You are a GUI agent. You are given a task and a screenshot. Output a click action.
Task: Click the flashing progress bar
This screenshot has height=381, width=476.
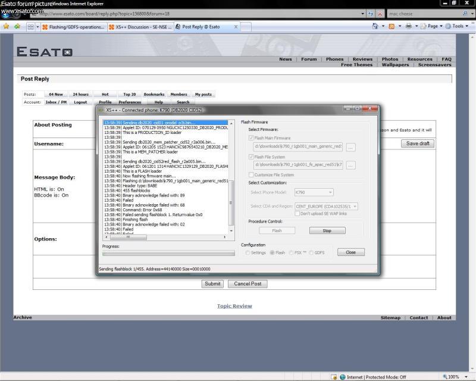coord(168,253)
